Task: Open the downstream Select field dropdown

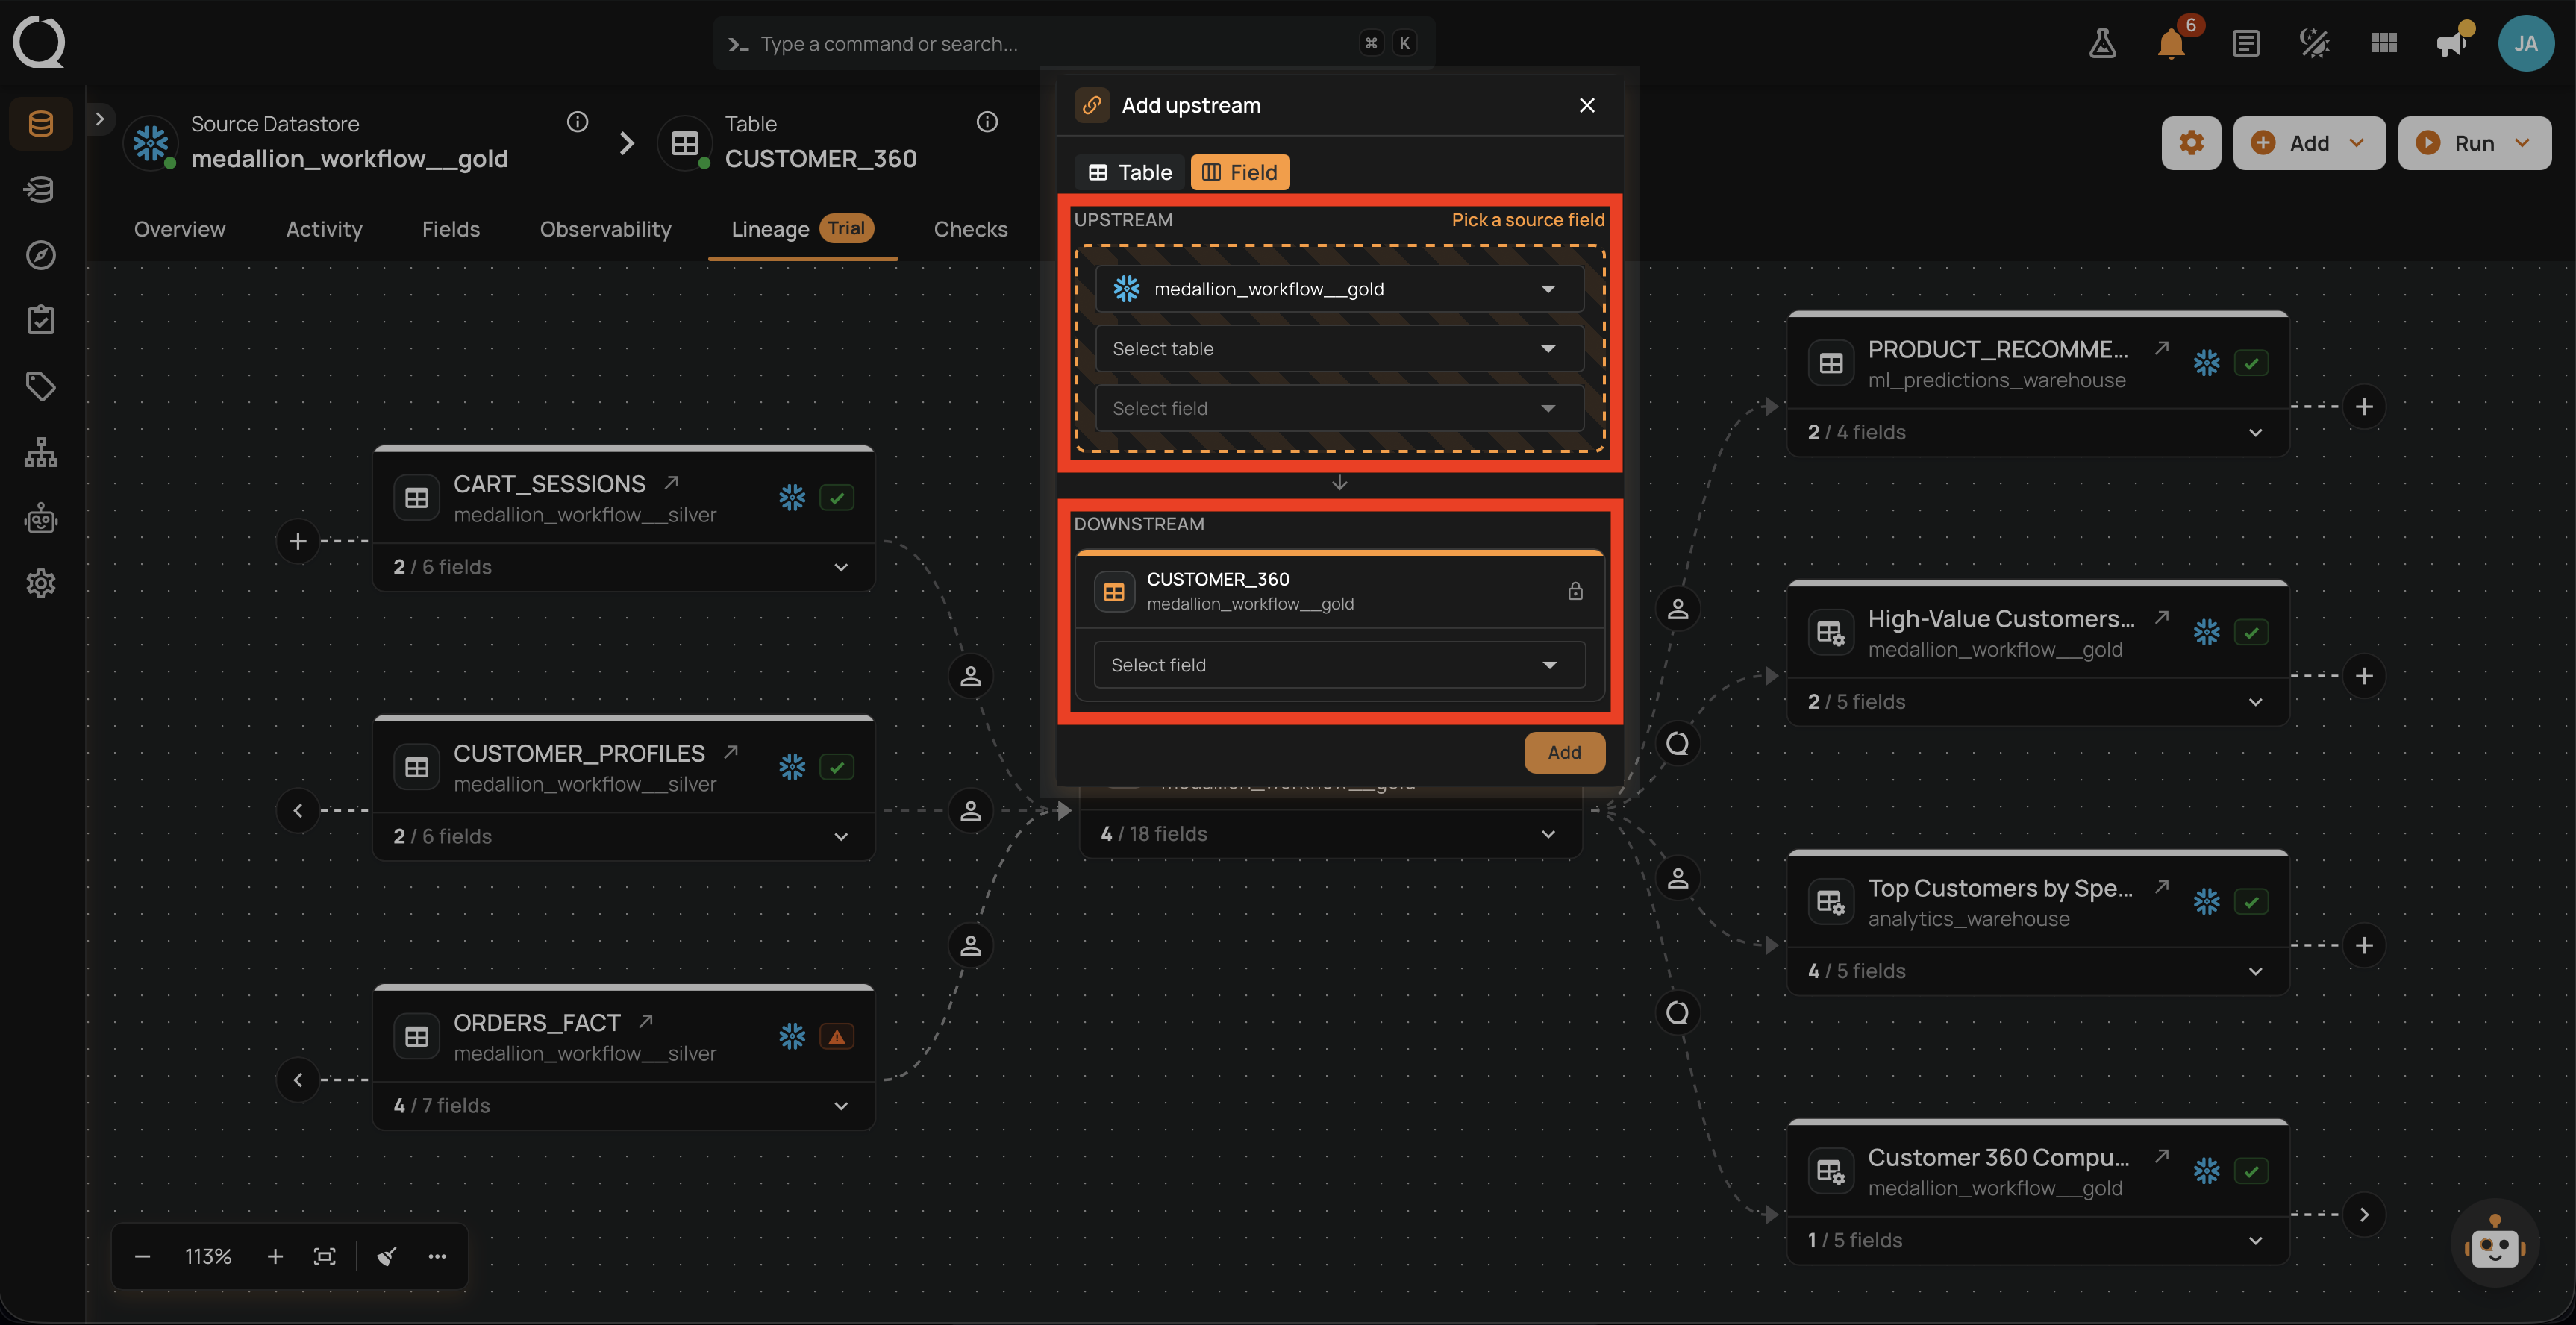Action: tap(1339, 665)
